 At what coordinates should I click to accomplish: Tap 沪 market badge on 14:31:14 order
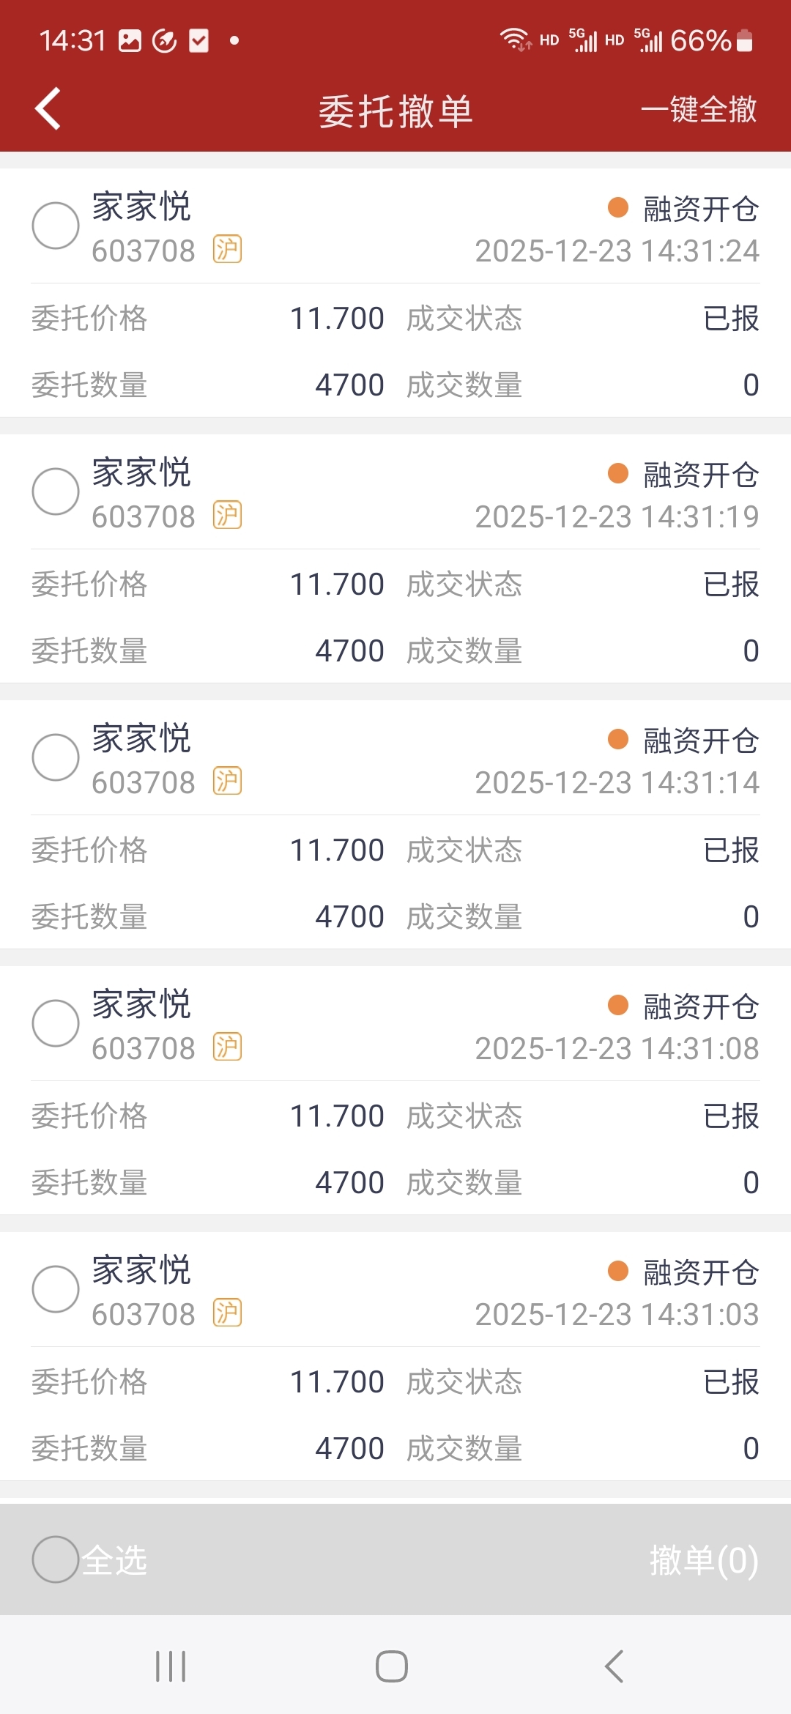(x=227, y=782)
